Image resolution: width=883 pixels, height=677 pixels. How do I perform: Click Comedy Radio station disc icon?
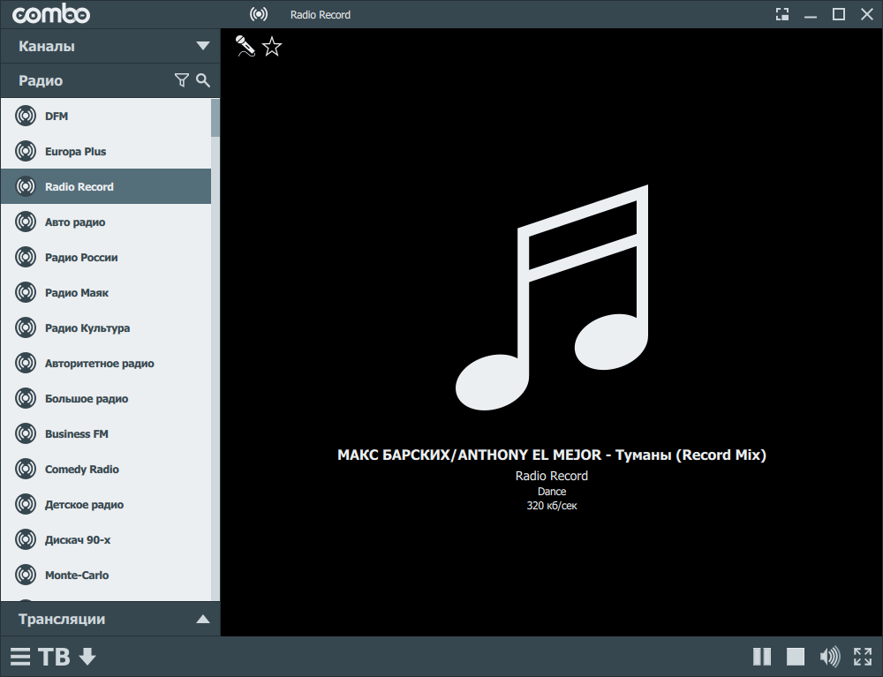(x=26, y=469)
